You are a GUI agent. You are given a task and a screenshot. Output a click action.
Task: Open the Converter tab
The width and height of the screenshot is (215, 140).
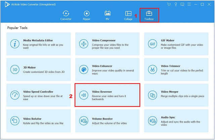pos(66,15)
